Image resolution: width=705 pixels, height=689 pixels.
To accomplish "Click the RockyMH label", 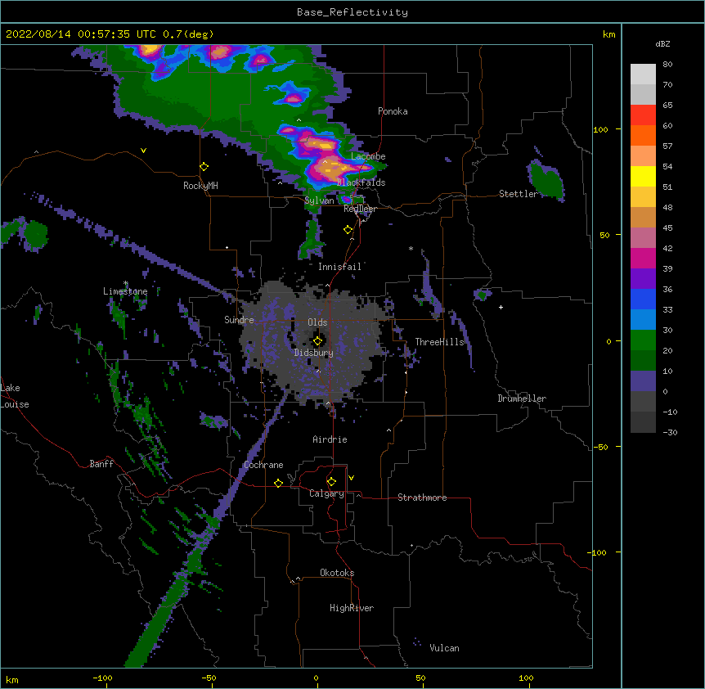I will click(200, 186).
